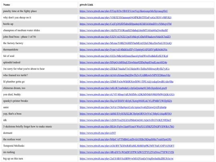Select the name cell 'the restless west'
The width and height of the screenshot is (216, 162).
click(x=40, y=139)
